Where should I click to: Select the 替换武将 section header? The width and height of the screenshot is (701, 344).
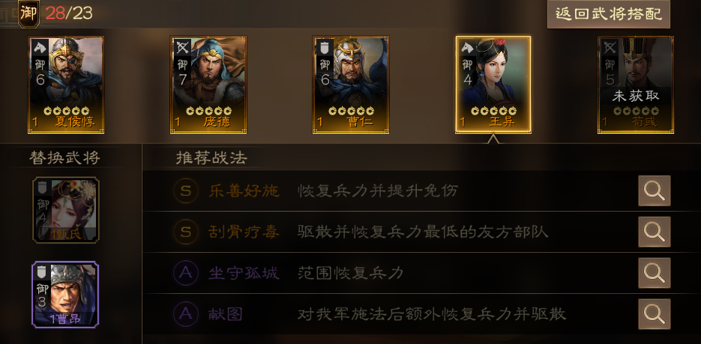[x=64, y=158]
